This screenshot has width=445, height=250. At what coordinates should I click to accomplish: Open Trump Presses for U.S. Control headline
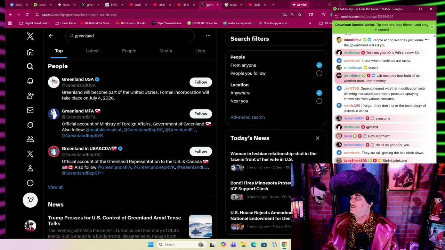pos(114,220)
